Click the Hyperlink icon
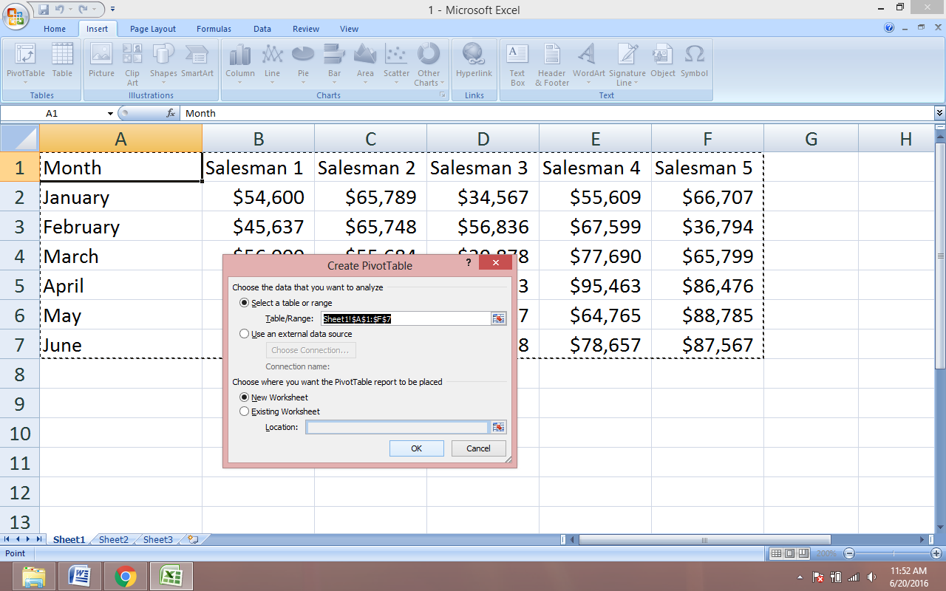Screen dimensions: 946x591 474,63
